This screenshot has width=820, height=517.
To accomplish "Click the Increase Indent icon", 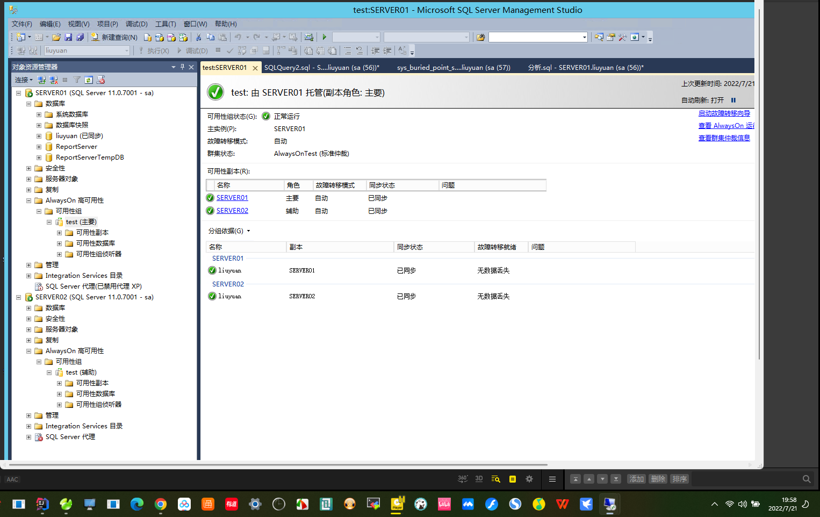I will (387, 51).
